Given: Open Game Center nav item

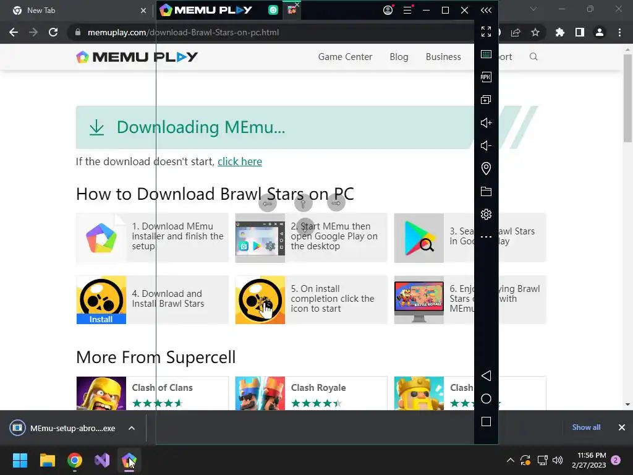Looking at the screenshot, I should click(345, 57).
